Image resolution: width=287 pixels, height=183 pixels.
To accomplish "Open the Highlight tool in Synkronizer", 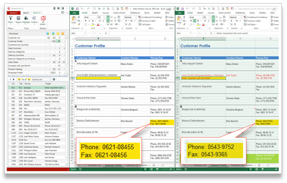I will [x=26, y=20].
